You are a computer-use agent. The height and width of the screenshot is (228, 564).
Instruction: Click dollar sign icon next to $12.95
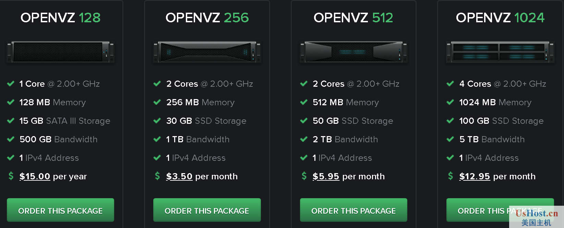coord(451,176)
